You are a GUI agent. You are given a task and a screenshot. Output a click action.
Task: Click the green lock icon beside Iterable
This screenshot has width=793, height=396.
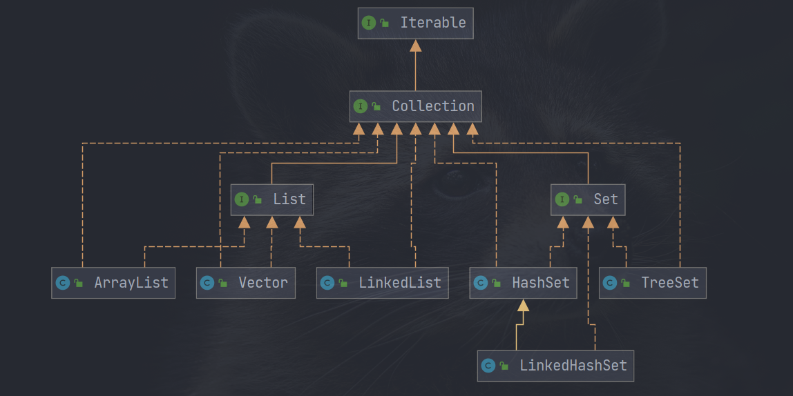(385, 23)
